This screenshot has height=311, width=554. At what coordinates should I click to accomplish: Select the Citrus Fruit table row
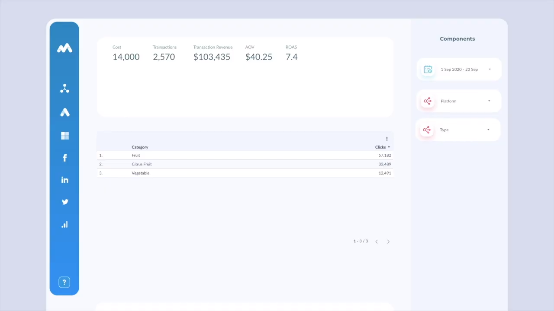coord(142,164)
